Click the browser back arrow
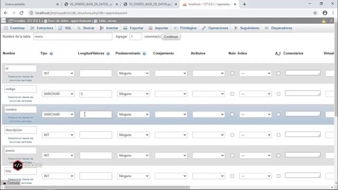338x190 pixels. pos(6,13)
